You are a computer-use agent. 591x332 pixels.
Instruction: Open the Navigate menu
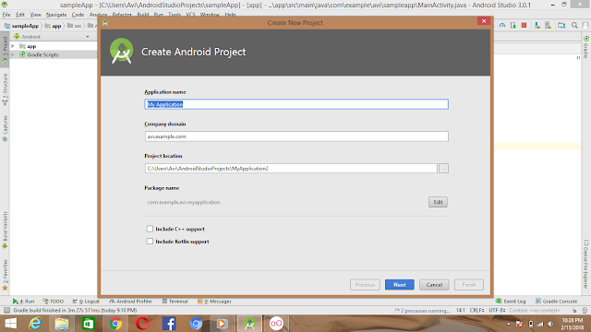pos(56,15)
